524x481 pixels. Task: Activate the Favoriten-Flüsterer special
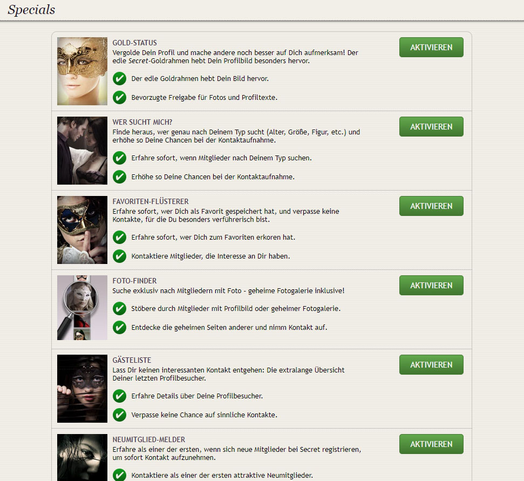click(x=431, y=206)
